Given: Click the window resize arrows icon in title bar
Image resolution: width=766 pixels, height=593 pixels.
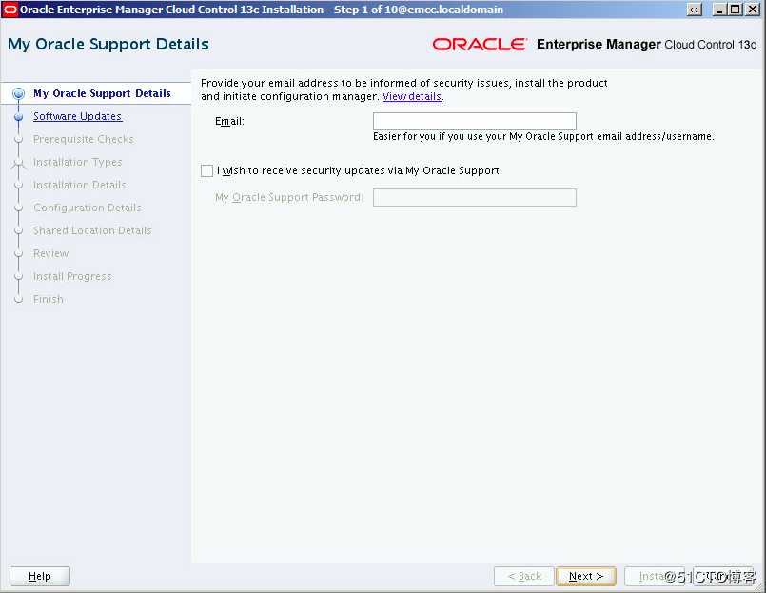Looking at the screenshot, I should click(x=695, y=10).
